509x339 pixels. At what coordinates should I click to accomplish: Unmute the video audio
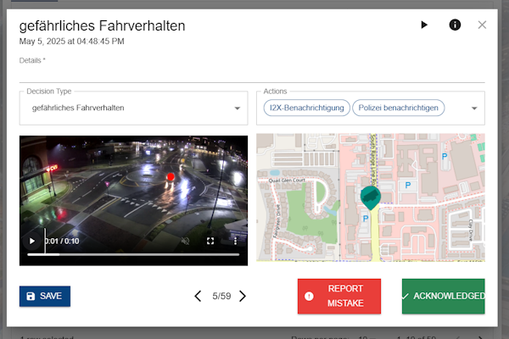185,241
